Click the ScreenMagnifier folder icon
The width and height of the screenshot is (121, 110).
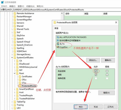[x=15, y=20]
